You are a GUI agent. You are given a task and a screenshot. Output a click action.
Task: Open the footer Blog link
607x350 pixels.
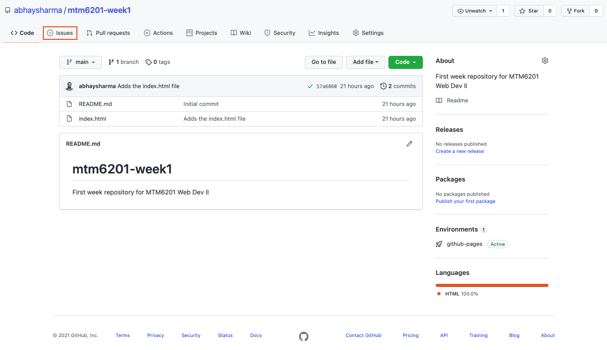(514, 335)
